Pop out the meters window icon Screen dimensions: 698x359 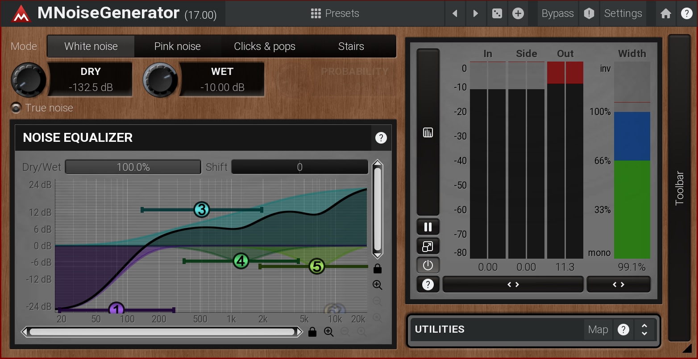click(x=428, y=246)
